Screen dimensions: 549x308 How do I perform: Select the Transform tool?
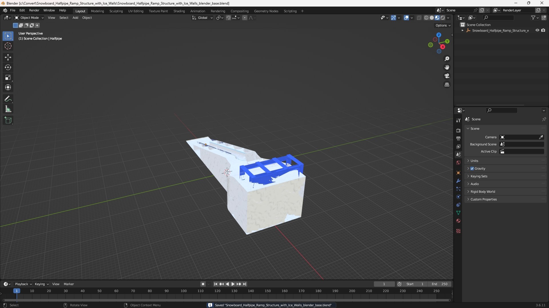[x=8, y=87]
